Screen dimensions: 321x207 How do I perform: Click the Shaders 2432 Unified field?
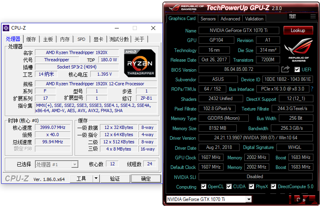220,98
